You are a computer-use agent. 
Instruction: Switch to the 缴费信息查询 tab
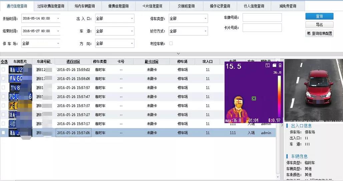[x=118, y=6]
